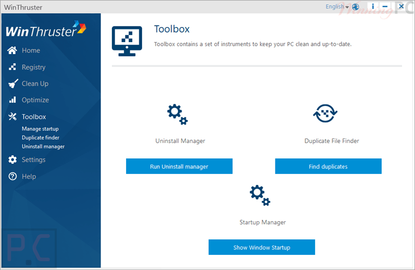Close the WinThruster window
The image size is (415, 270).
click(x=401, y=6)
